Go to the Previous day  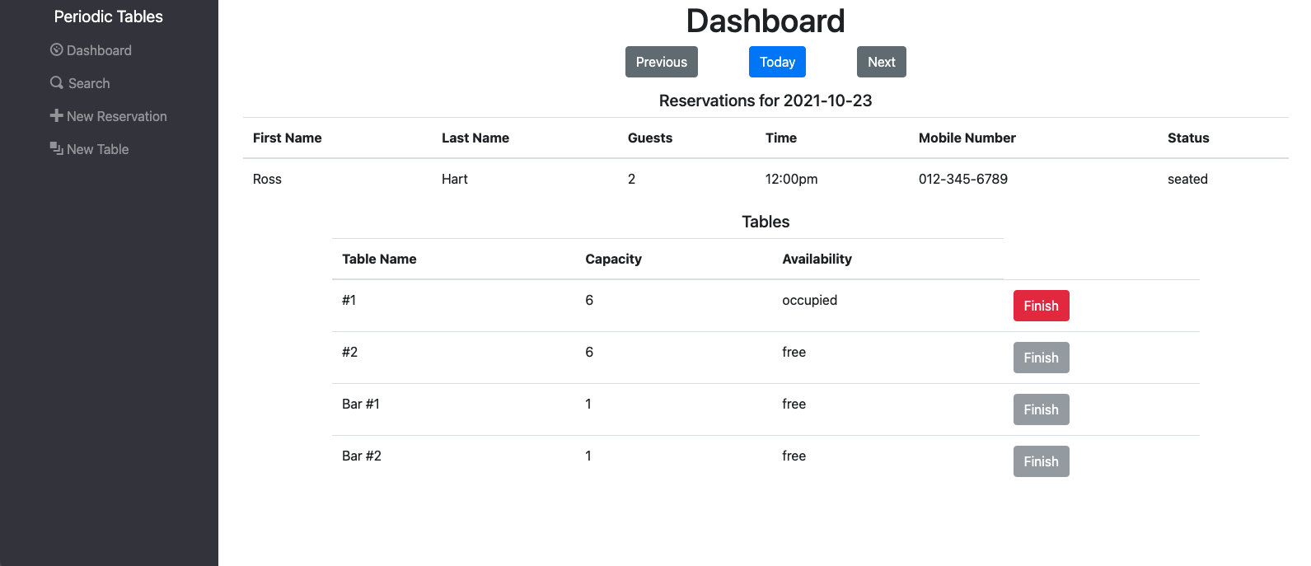click(x=662, y=62)
